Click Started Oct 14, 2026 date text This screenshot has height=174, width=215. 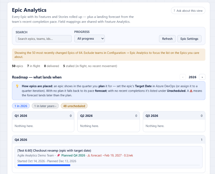[31, 161]
